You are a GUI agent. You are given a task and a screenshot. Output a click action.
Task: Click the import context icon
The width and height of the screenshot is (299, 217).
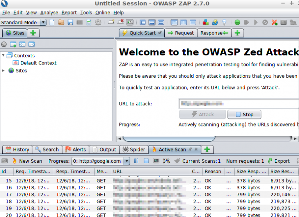click(x=22, y=44)
